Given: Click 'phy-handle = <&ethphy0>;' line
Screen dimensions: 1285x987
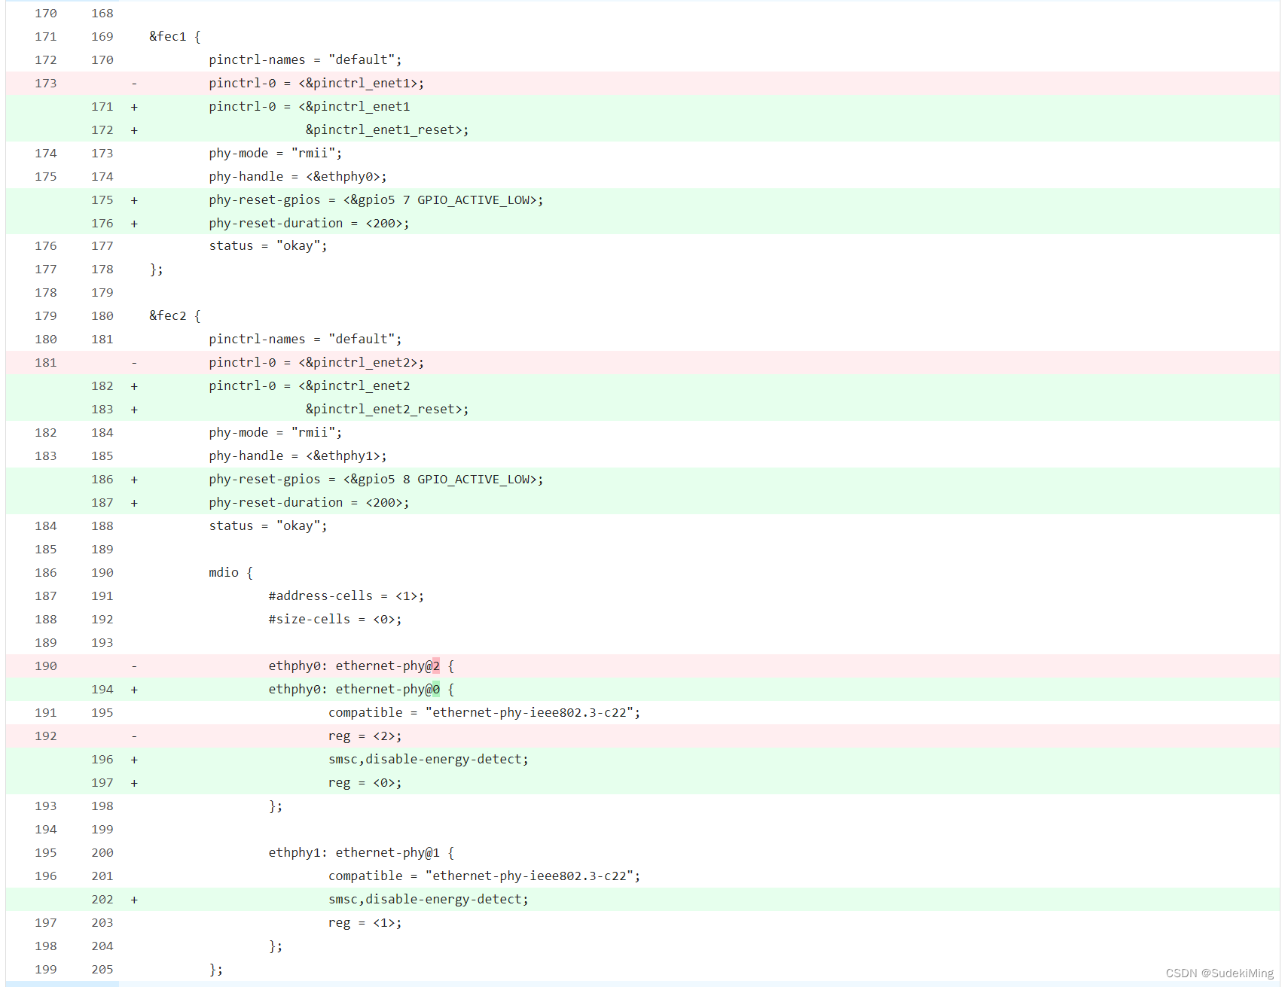Looking at the screenshot, I should 642,176.
